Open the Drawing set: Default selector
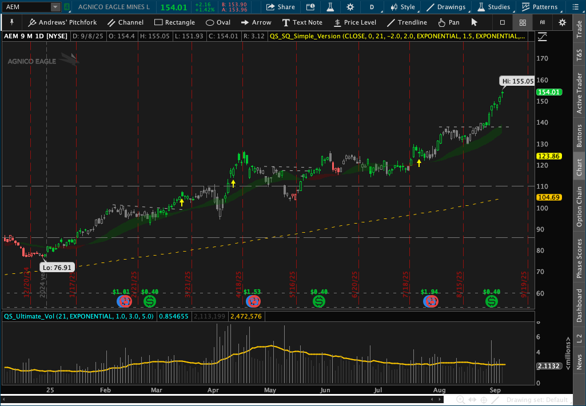 click(x=537, y=400)
